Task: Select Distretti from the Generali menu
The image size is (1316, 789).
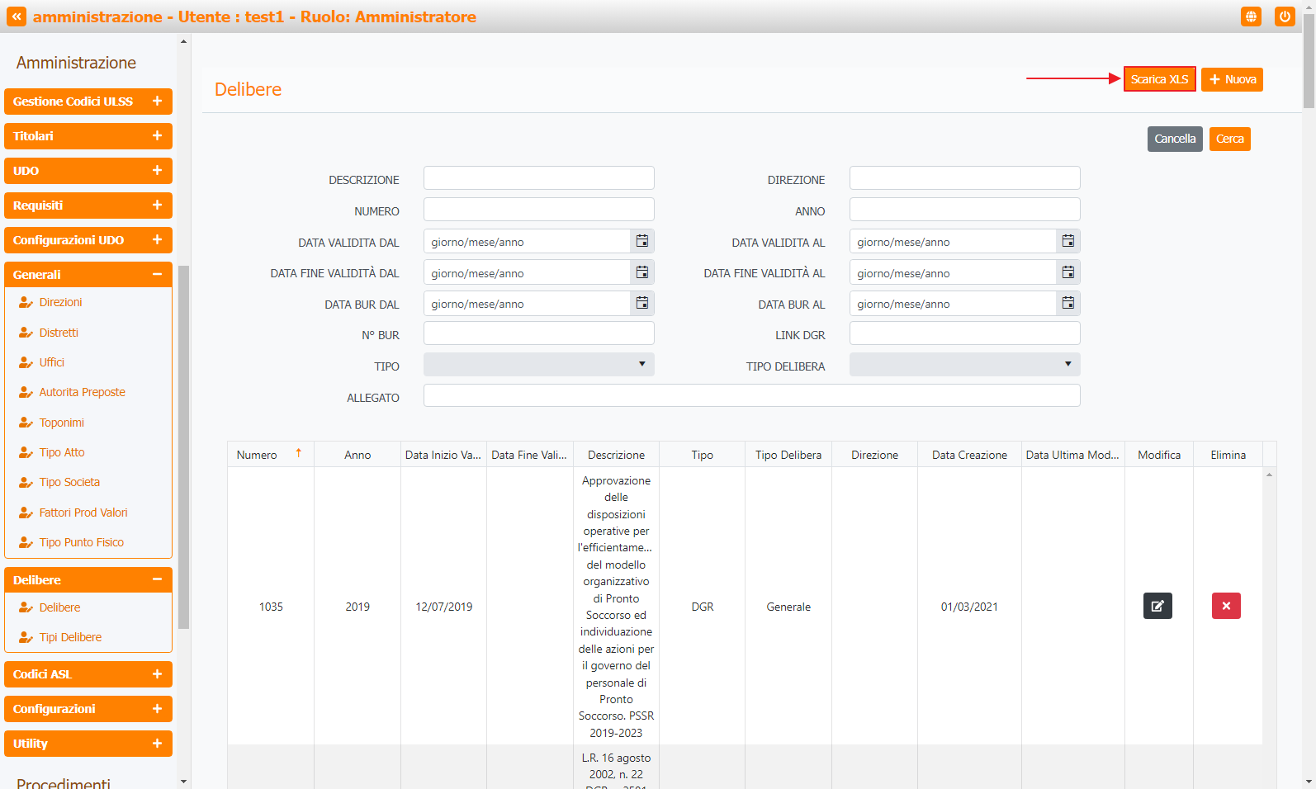Action: [59, 333]
